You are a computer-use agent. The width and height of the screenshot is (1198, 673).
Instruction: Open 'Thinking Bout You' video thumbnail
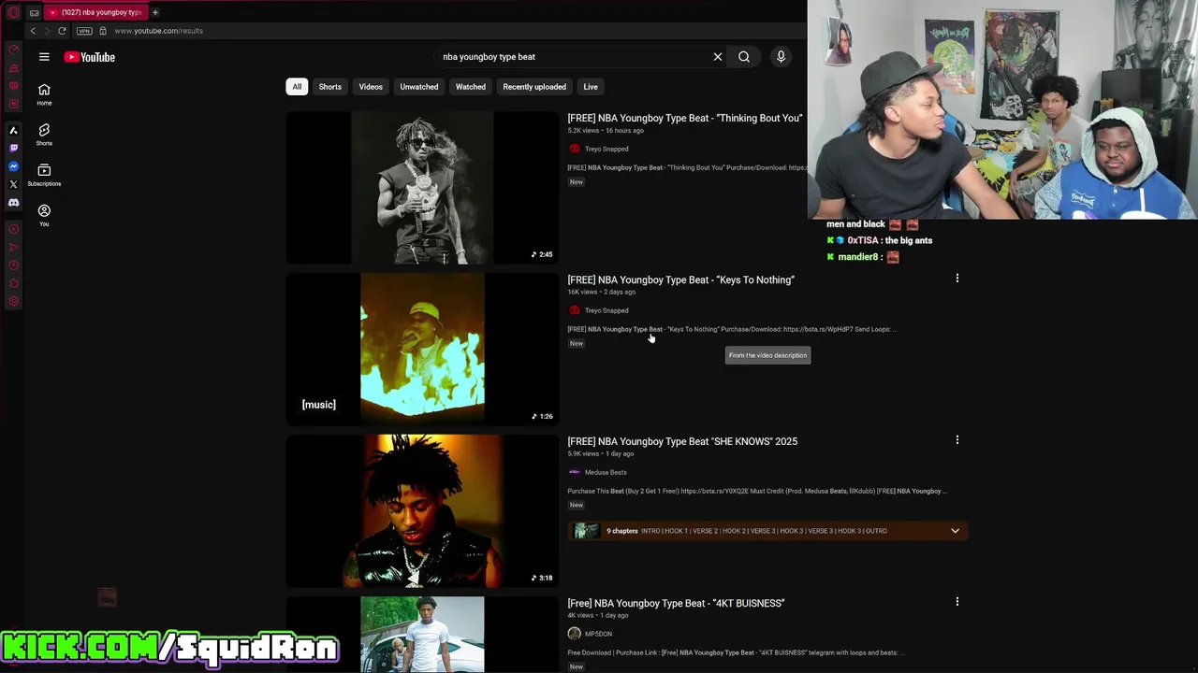click(422, 188)
